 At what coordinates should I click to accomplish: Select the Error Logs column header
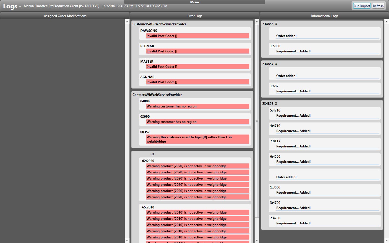pyautogui.click(x=195, y=16)
